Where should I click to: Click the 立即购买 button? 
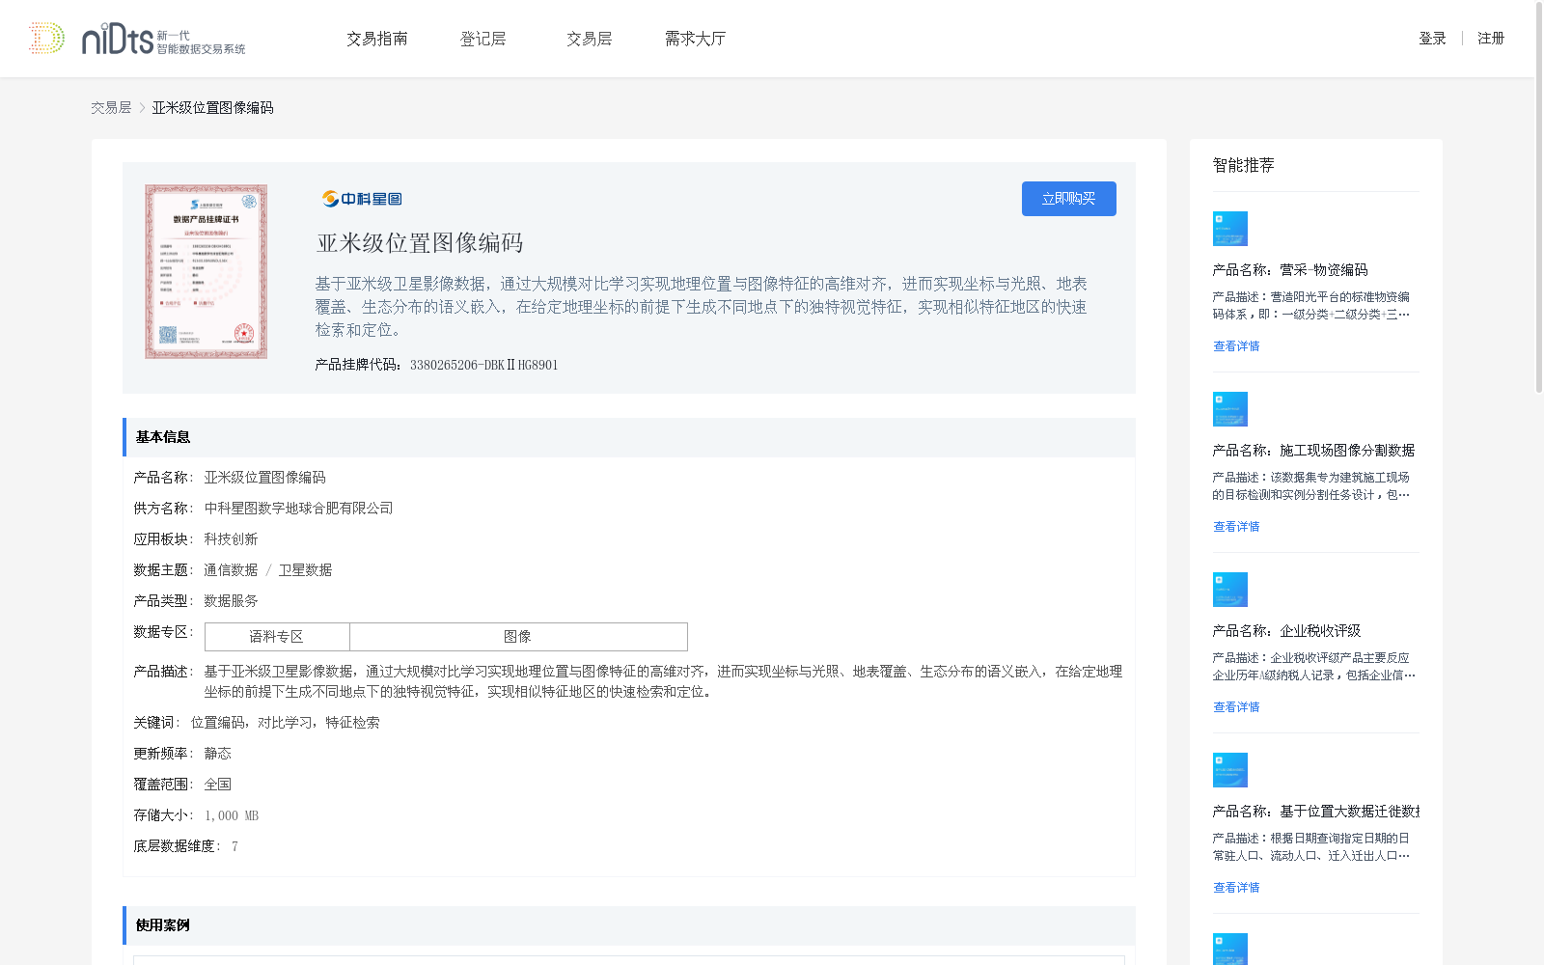point(1069,199)
